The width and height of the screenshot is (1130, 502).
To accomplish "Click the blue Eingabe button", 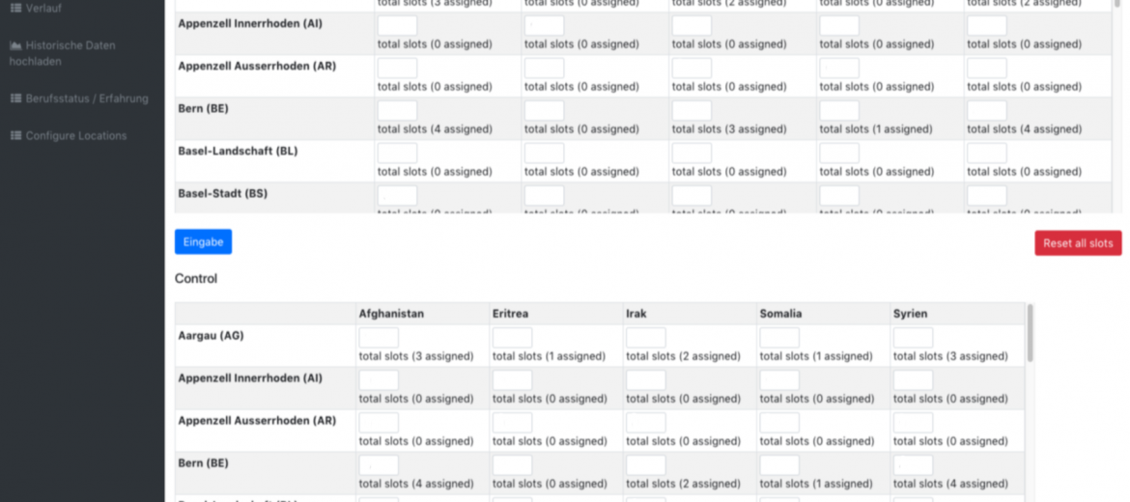I will coord(203,242).
